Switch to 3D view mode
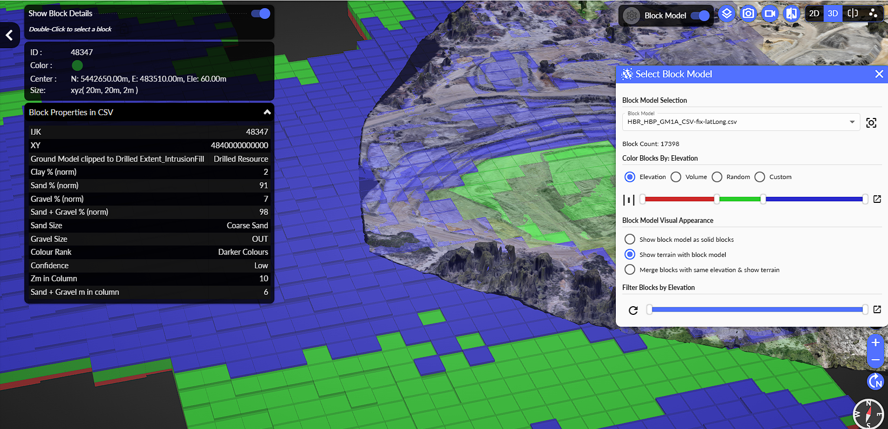 (833, 14)
